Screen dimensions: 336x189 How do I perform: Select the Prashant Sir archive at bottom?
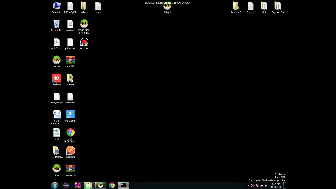click(x=70, y=171)
